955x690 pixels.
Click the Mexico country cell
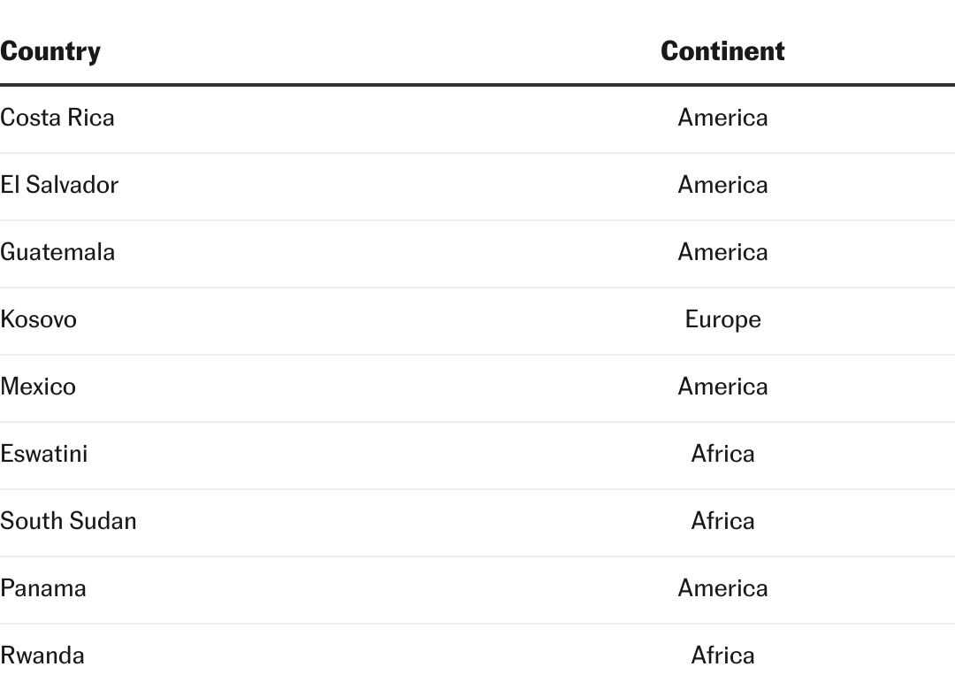click(38, 387)
